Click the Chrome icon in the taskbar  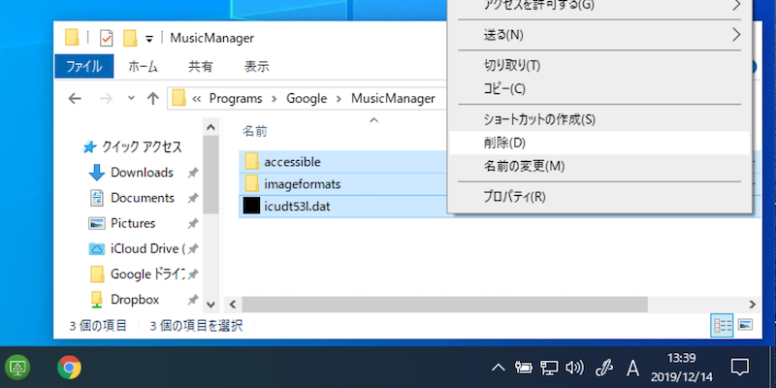pos(69,367)
